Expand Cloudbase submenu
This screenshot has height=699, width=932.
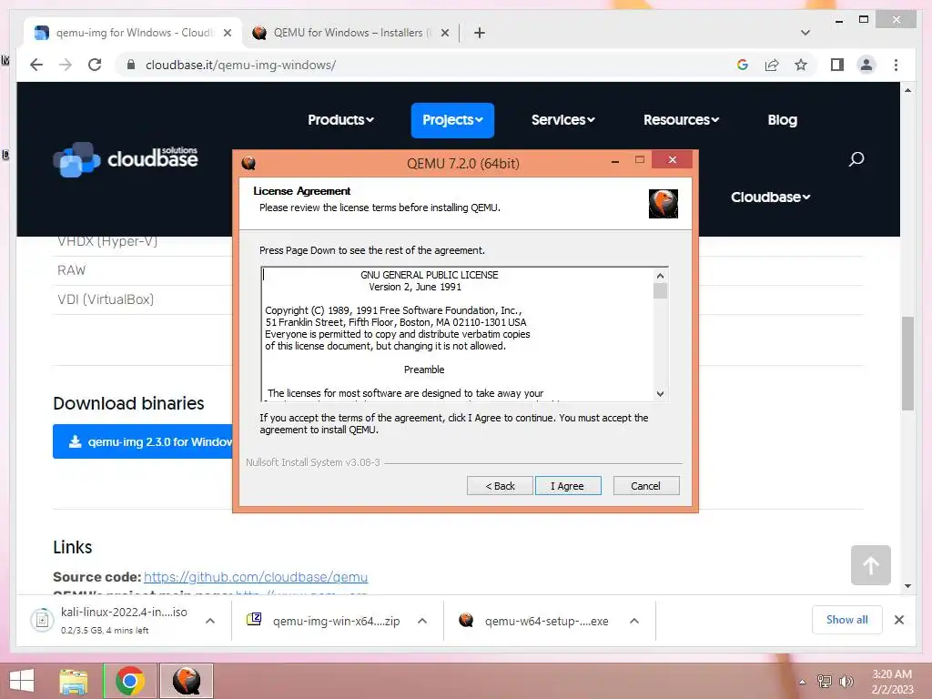[770, 198]
